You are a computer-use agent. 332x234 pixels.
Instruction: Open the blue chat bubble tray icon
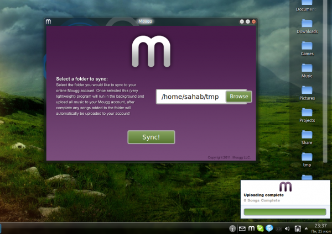(269, 228)
